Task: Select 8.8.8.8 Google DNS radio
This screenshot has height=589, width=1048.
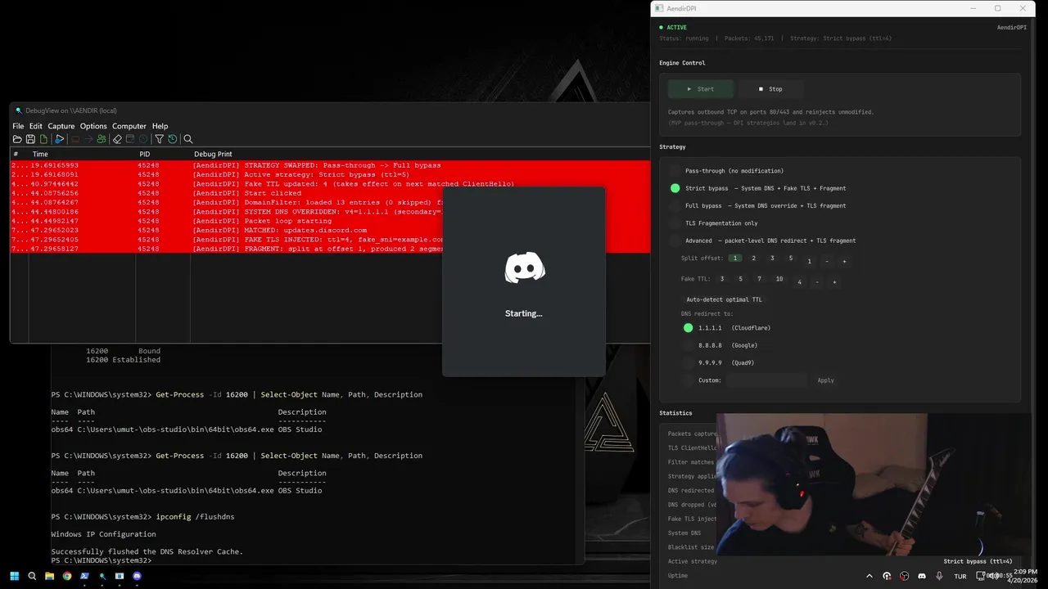Action: coord(689,345)
